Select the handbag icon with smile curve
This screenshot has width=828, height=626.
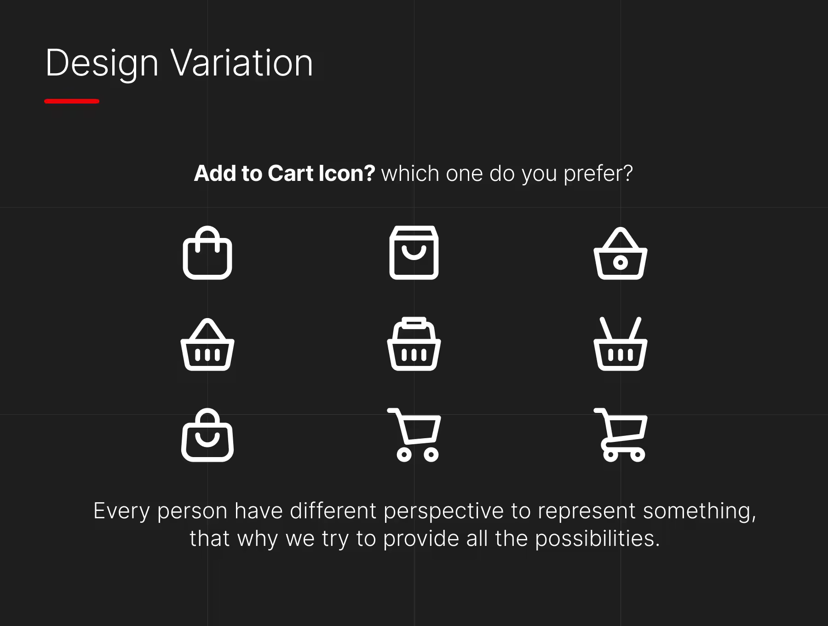(207, 435)
